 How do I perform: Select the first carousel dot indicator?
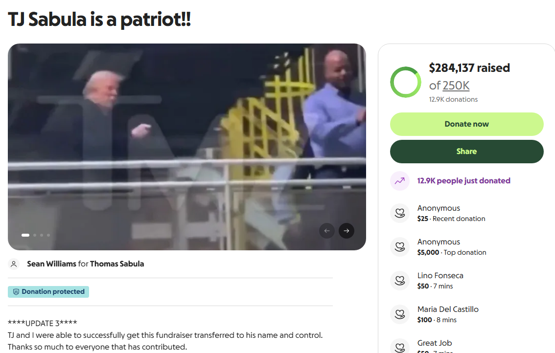click(25, 235)
